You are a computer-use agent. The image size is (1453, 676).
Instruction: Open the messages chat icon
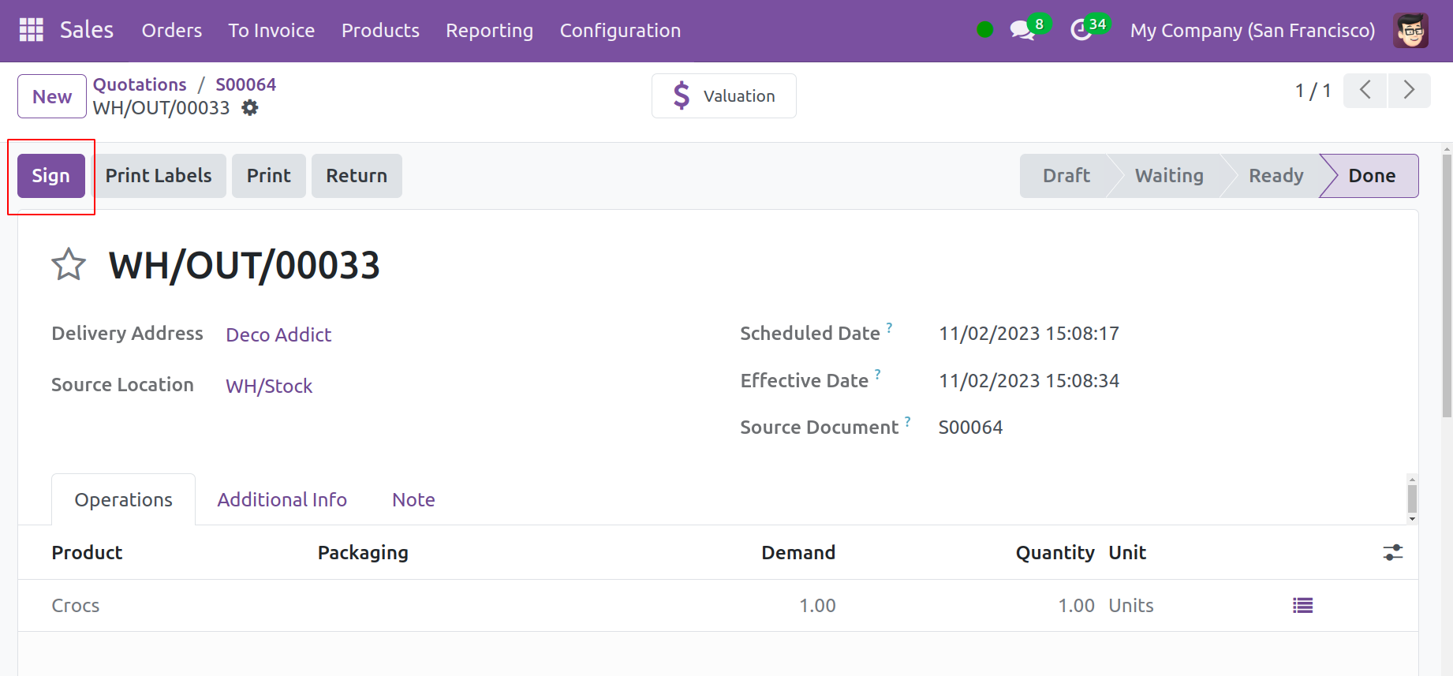(x=1022, y=31)
